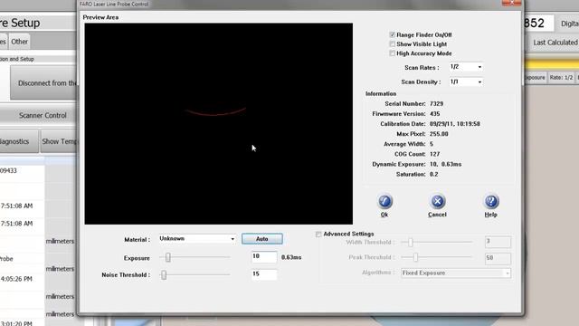The height and width of the screenshot is (326, 579).
Task: Click the Cancel X icon
Action: [437, 201]
